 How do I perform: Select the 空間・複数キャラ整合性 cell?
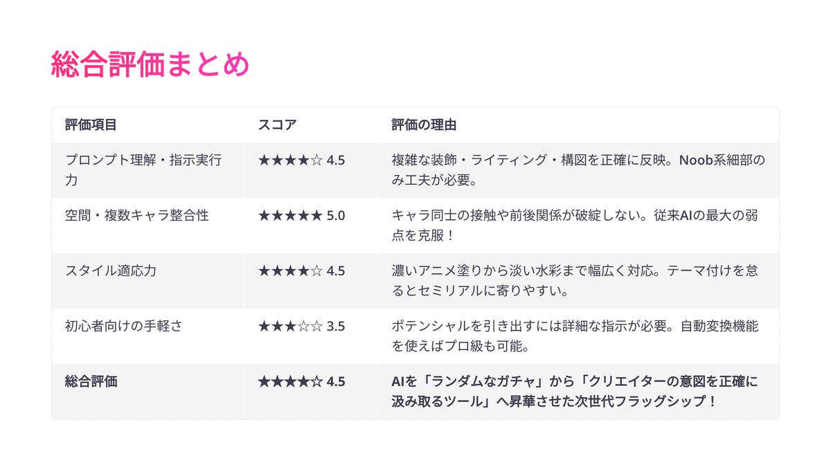coord(136,216)
